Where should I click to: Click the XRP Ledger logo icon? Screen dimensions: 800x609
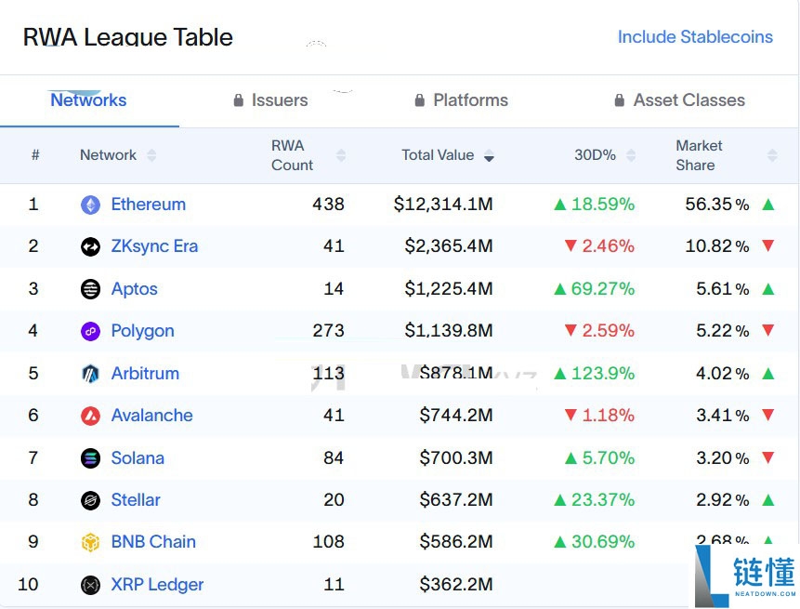click(90, 585)
